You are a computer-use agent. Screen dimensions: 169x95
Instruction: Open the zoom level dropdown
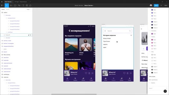click(166, 5)
